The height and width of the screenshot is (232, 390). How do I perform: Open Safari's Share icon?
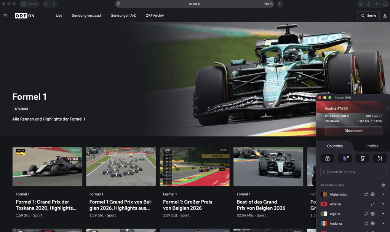pyautogui.click(x=368, y=4)
